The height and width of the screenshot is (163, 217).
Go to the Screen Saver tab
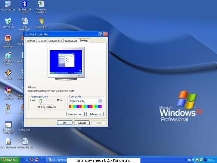pyautogui.click(x=55, y=41)
